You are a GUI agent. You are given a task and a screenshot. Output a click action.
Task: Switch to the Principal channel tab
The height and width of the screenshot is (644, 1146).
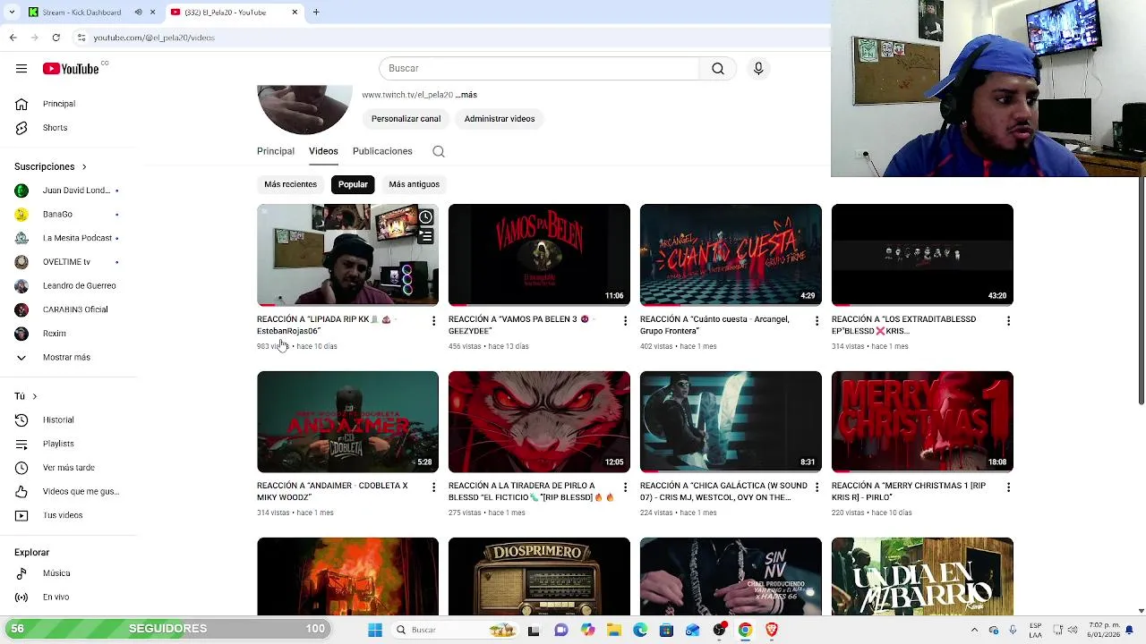(276, 151)
